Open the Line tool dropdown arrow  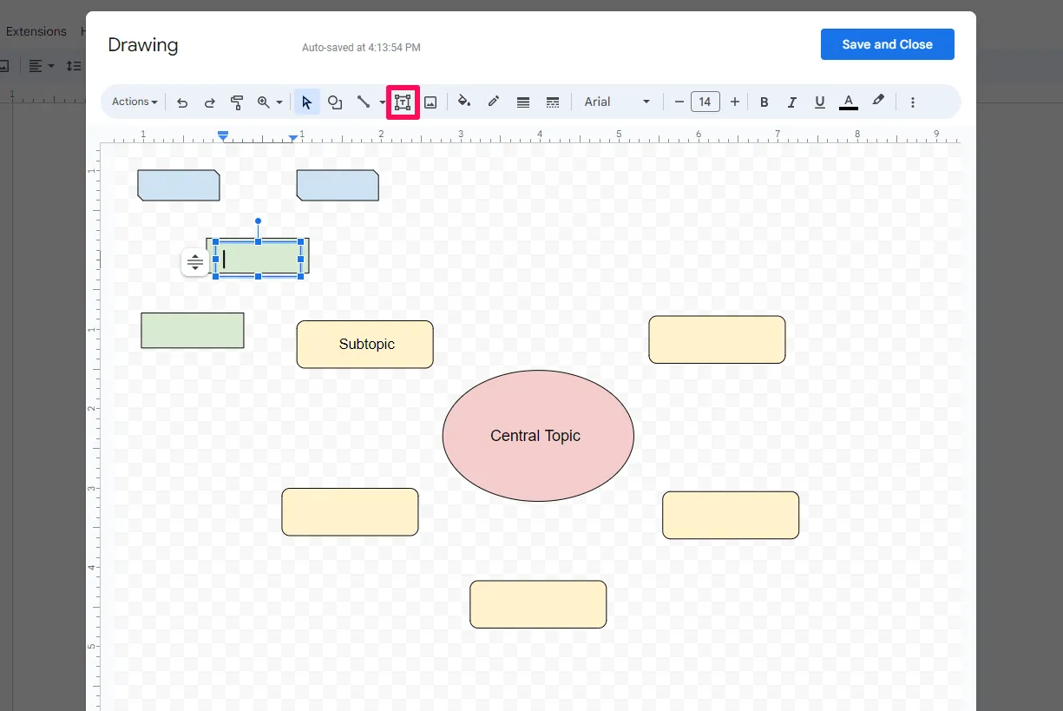pos(382,102)
